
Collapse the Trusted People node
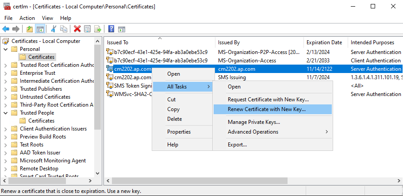pyautogui.click(x=6, y=113)
